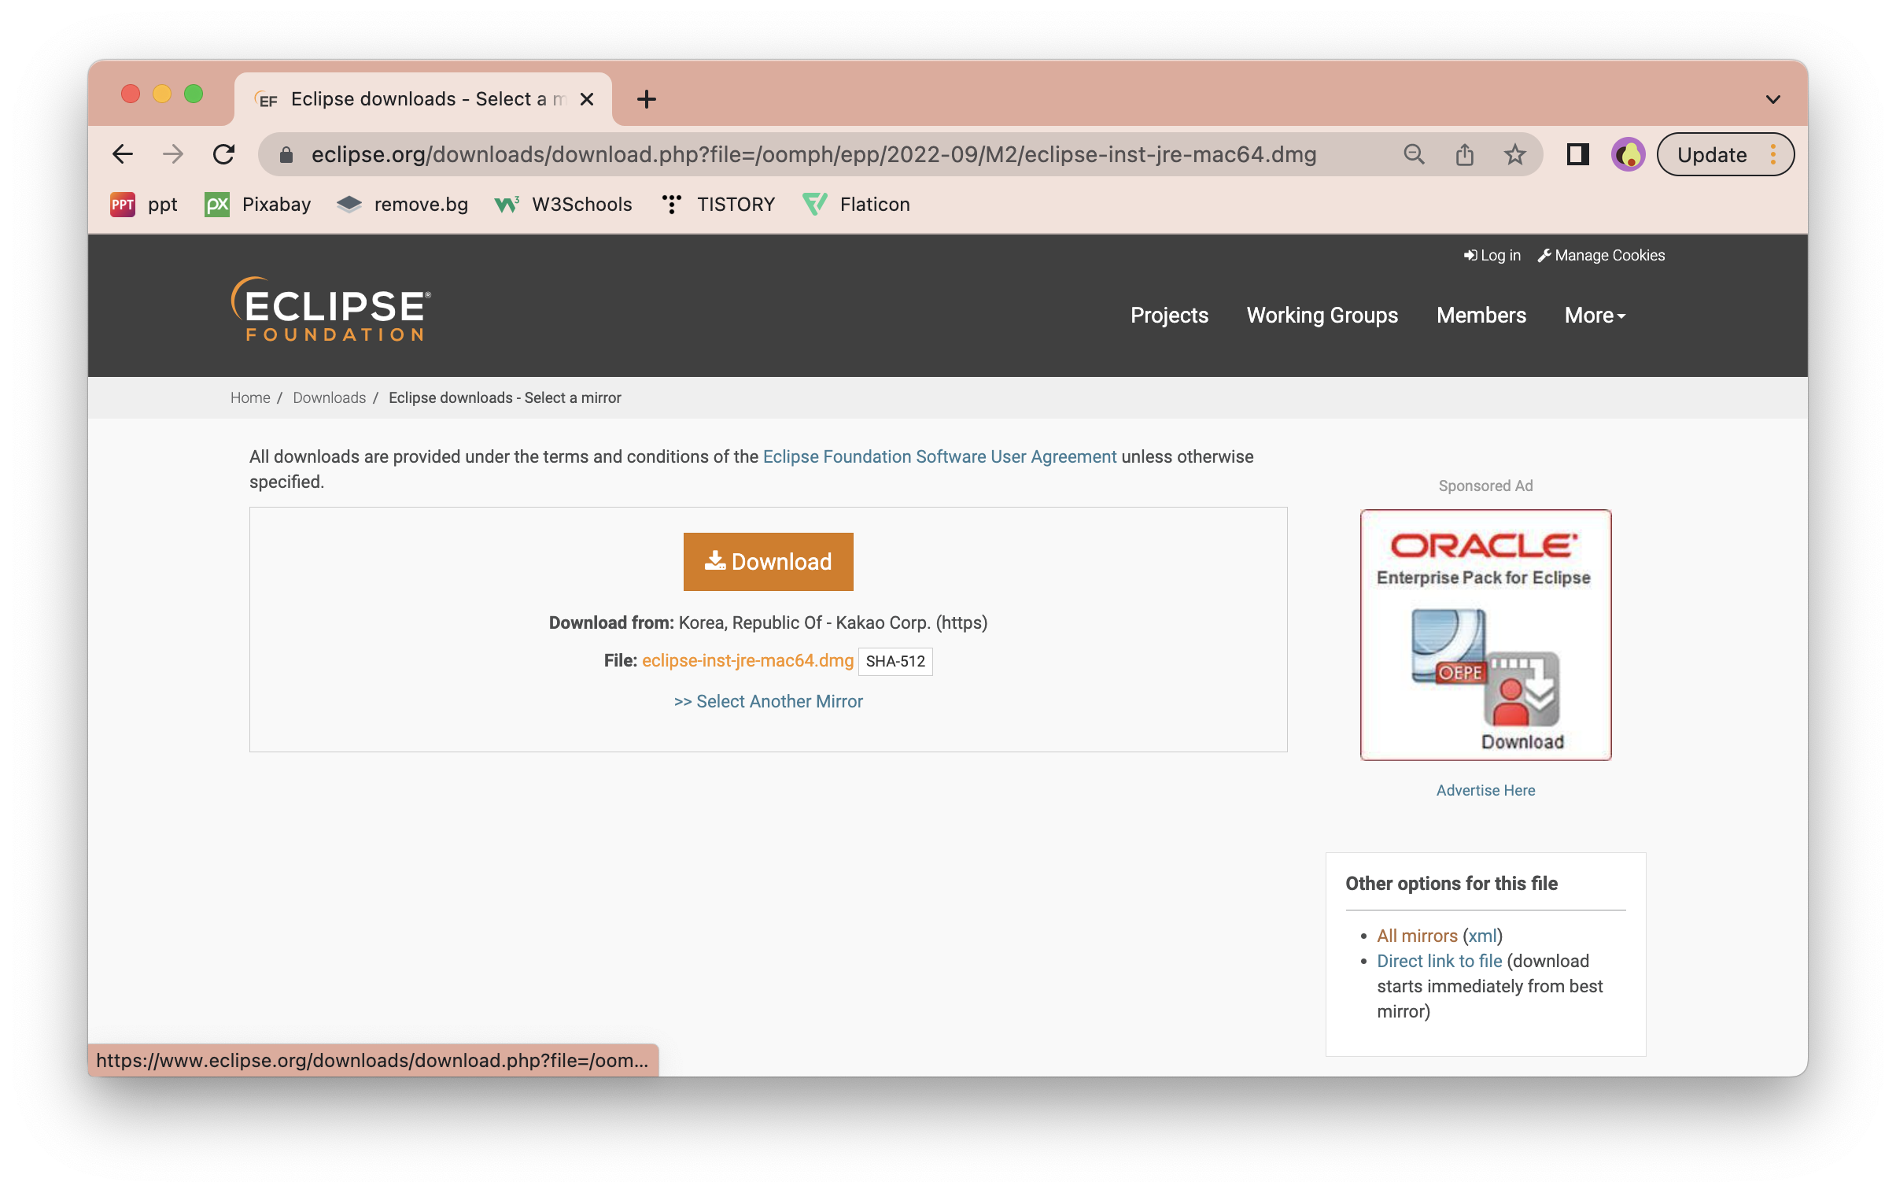Open the share icon in address bar
This screenshot has width=1896, height=1193.
click(x=1464, y=154)
